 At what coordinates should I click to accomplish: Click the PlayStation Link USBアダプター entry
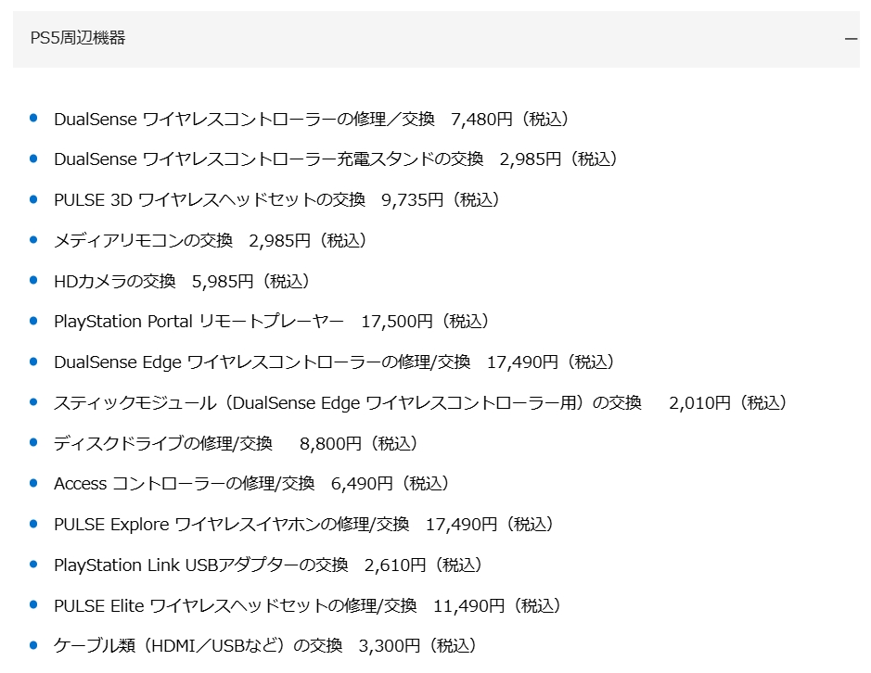[x=200, y=565]
